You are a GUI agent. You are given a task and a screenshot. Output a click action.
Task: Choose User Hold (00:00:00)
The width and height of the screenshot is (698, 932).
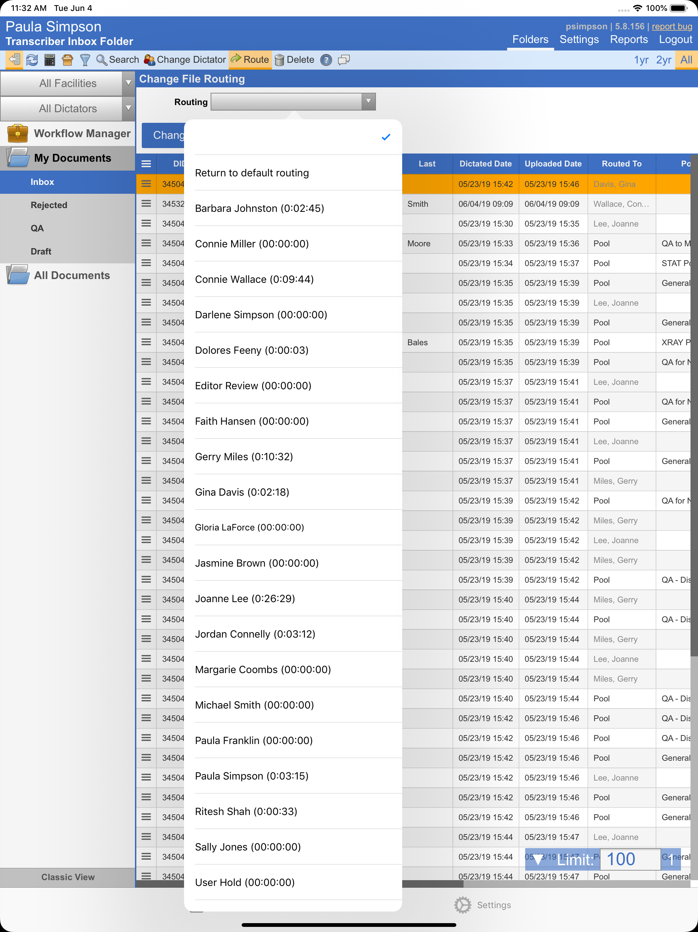(x=293, y=882)
